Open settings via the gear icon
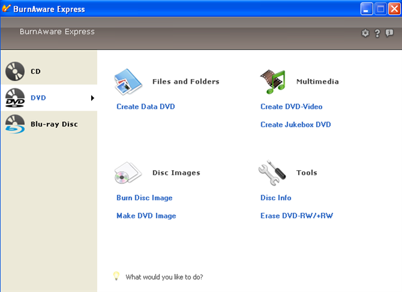Image resolution: width=402 pixels, height=292 pixels. (x=365, y=33)
